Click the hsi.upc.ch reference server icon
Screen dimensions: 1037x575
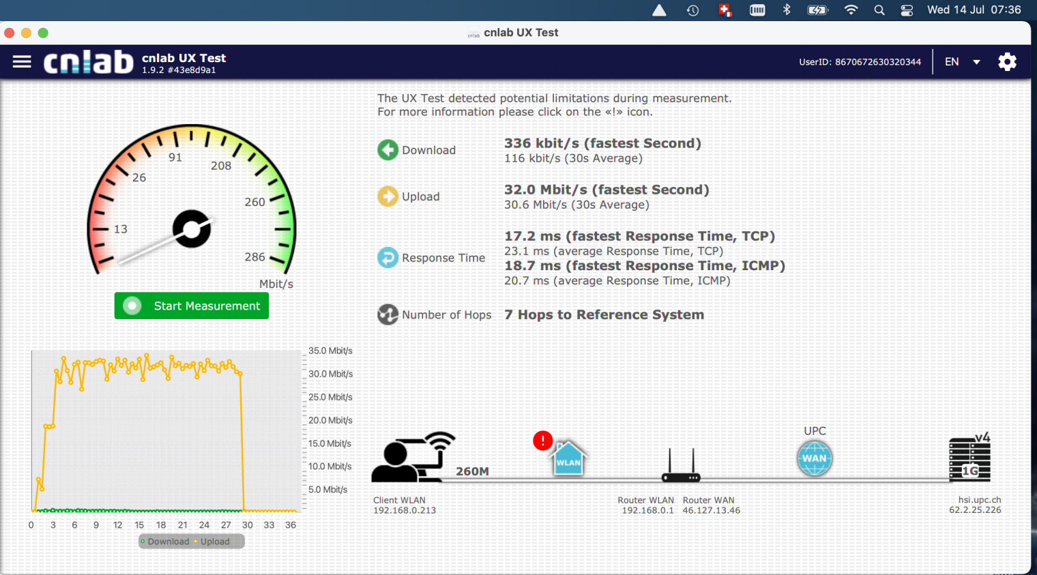click(969, 459)
